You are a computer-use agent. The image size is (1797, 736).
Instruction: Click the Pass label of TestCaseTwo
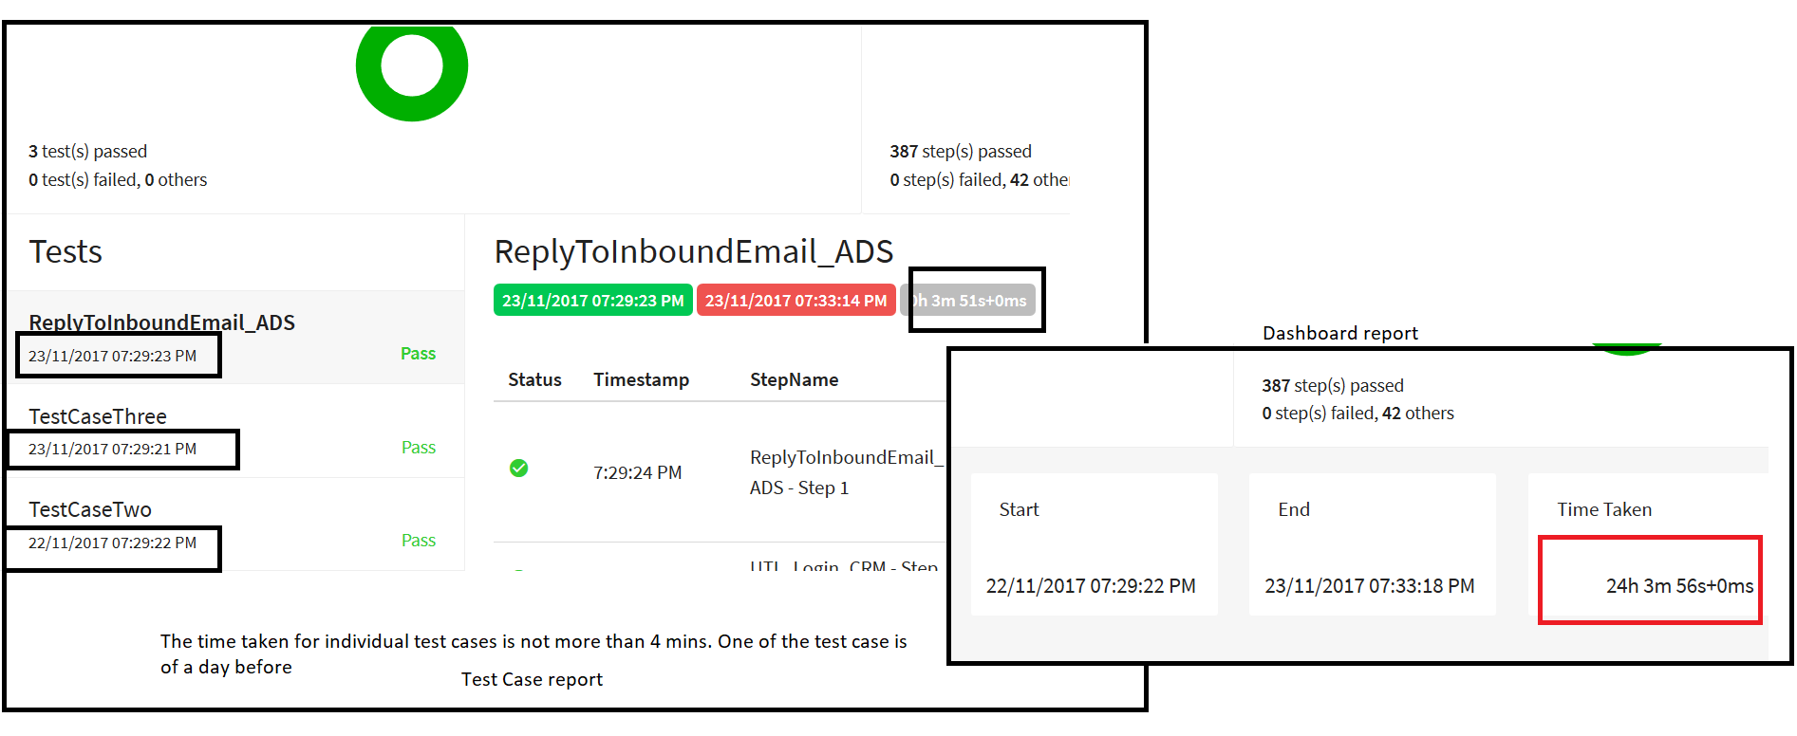coord(418,541)
